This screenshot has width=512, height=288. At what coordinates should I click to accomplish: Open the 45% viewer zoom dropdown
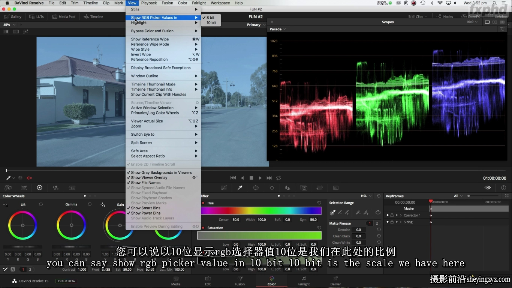pos(9,25)
